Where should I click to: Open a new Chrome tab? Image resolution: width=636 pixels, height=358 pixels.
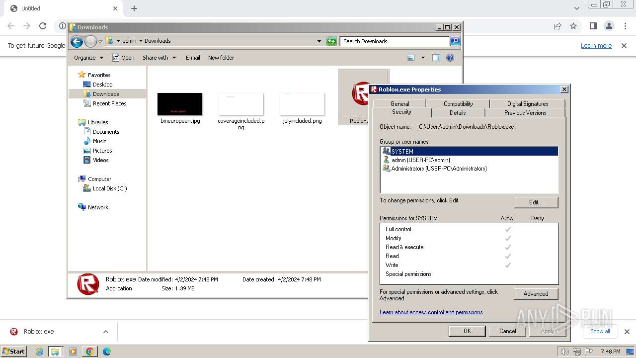134,8
